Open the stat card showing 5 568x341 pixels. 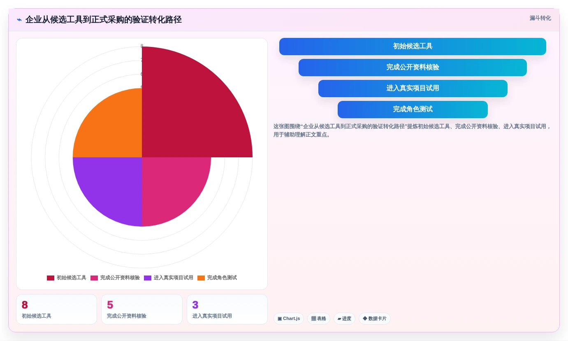(x=142, y=309)
